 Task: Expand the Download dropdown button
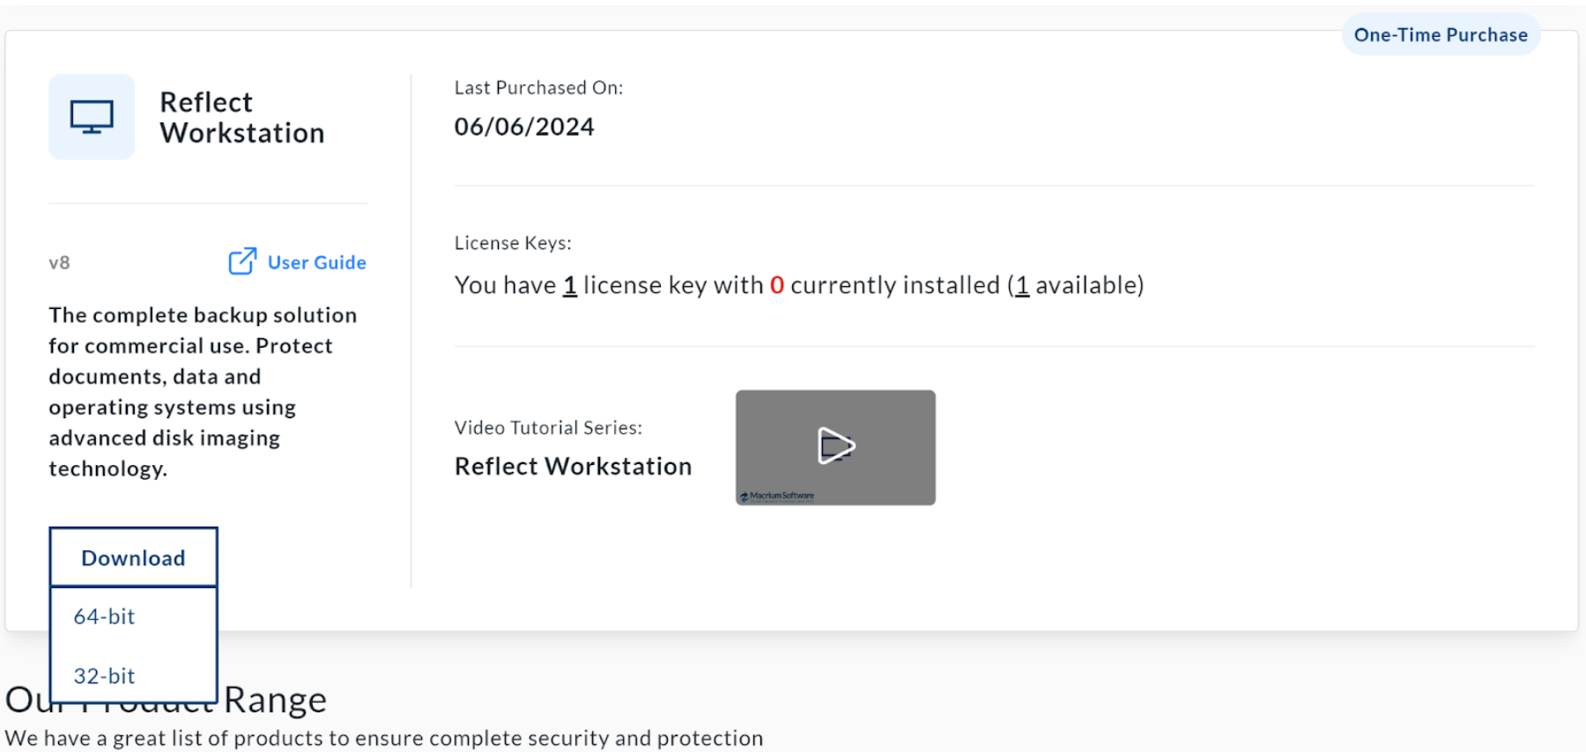[x=133, y=557]
